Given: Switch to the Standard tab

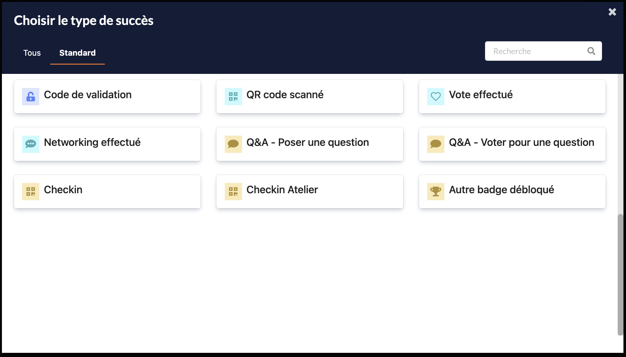Looking at the screenshot, I should point(77,52).
